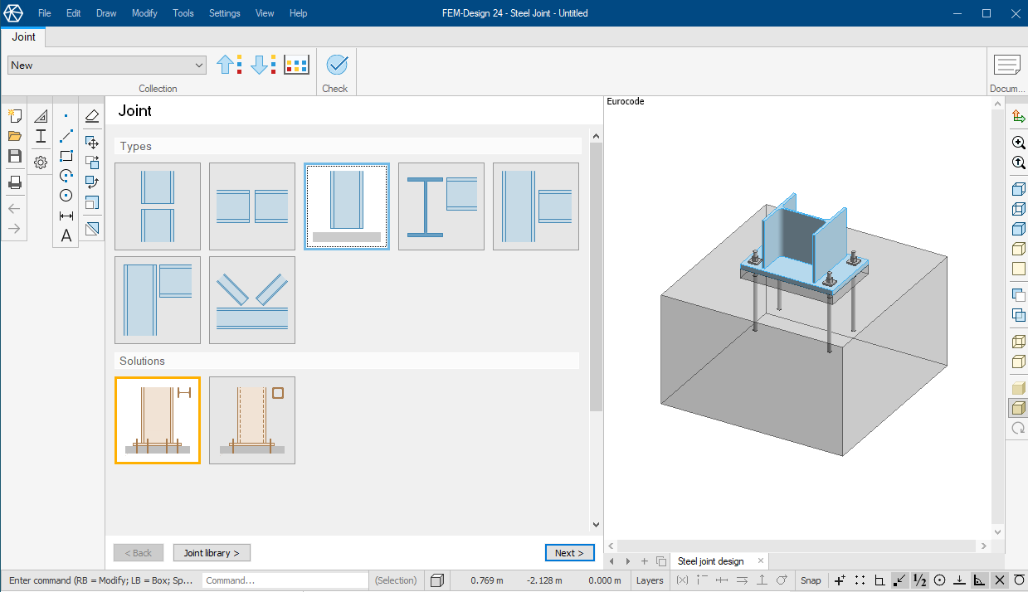The width and height of the screenshot is (1028, 592).
Task: Click the Check toolbar button
Action: click(x=335, y=73)
